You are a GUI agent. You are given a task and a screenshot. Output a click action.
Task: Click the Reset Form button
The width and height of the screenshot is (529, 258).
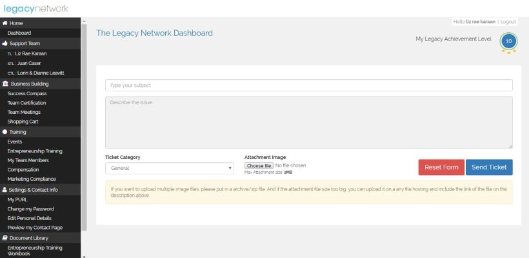click(441, 167)
